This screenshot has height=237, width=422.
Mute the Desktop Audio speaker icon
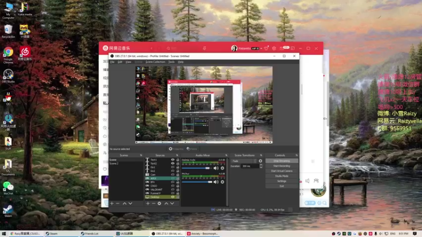click(x=216, y=168)
